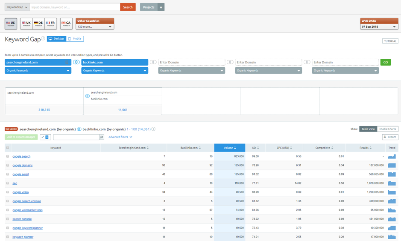
Task: Tick checkbox for google keyword planner row
Action: click(8, 228)
